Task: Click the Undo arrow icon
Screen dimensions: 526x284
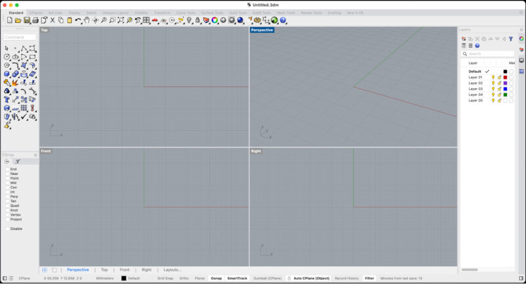Action: click(78, 20)
